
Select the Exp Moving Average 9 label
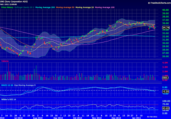point(25,85)
